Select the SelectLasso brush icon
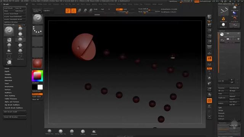This screenshot has height=137, width=244. coord(20,57)
